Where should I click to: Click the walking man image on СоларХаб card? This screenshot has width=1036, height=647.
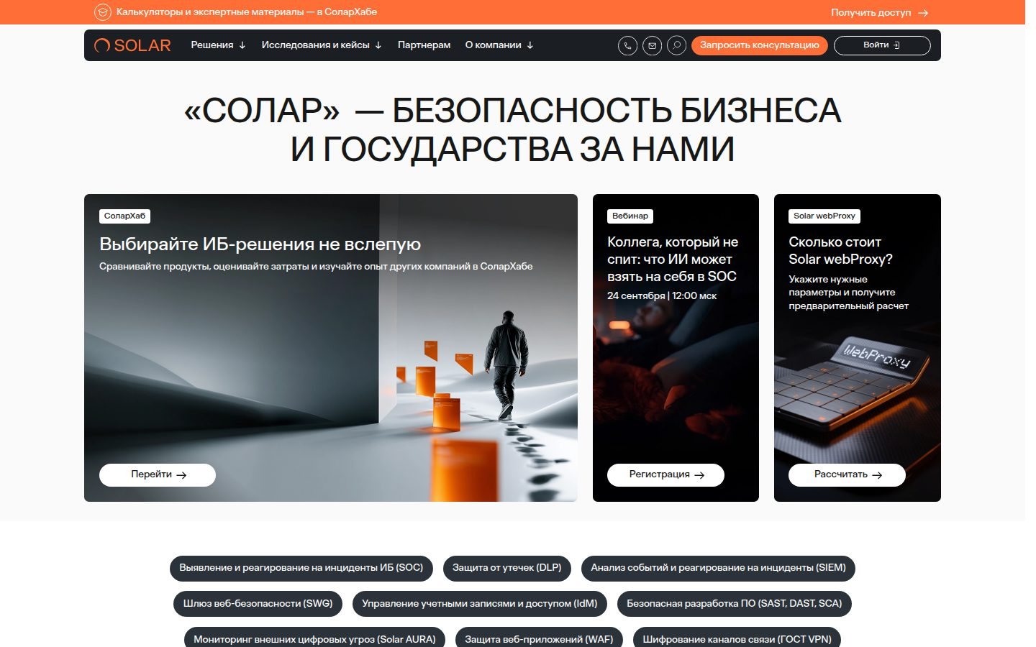coord(505,365)
